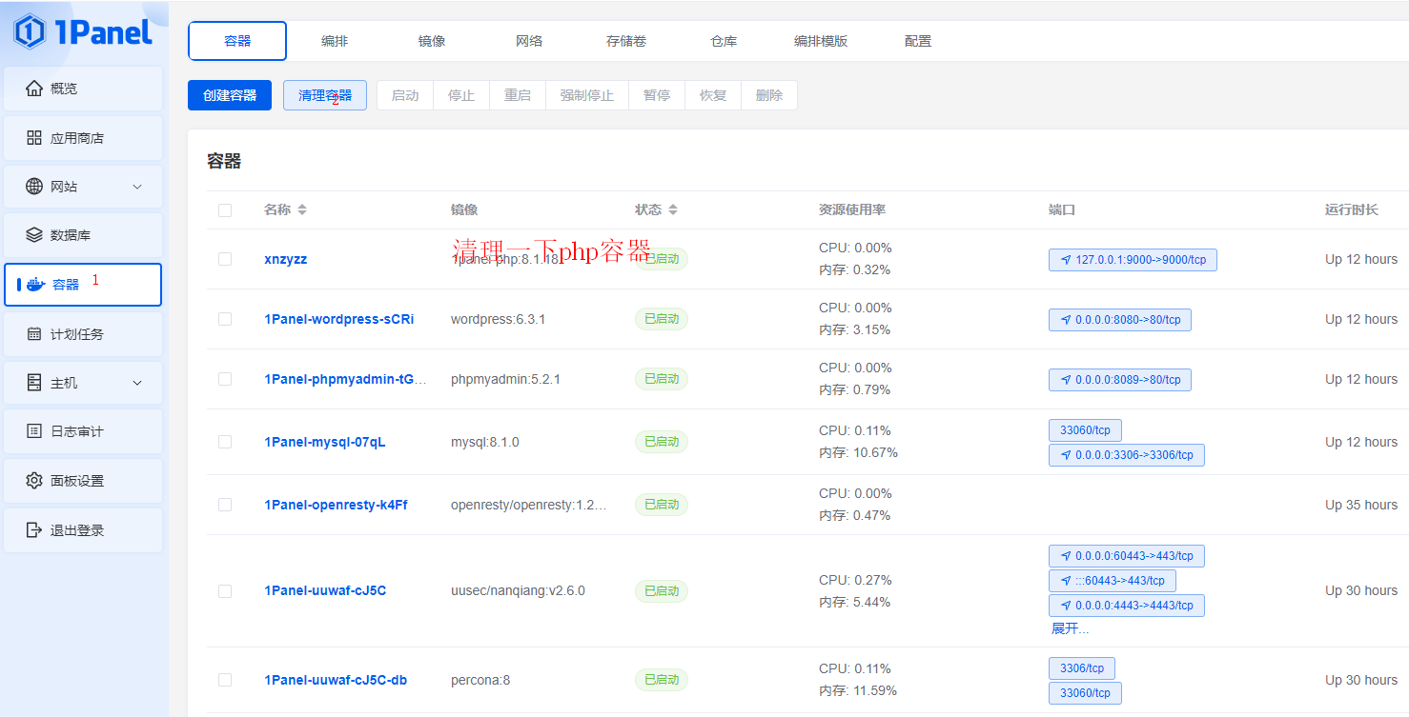Switch to the 网络 tab
Viewport: 1409px width, 717px height.
(529, 41)
